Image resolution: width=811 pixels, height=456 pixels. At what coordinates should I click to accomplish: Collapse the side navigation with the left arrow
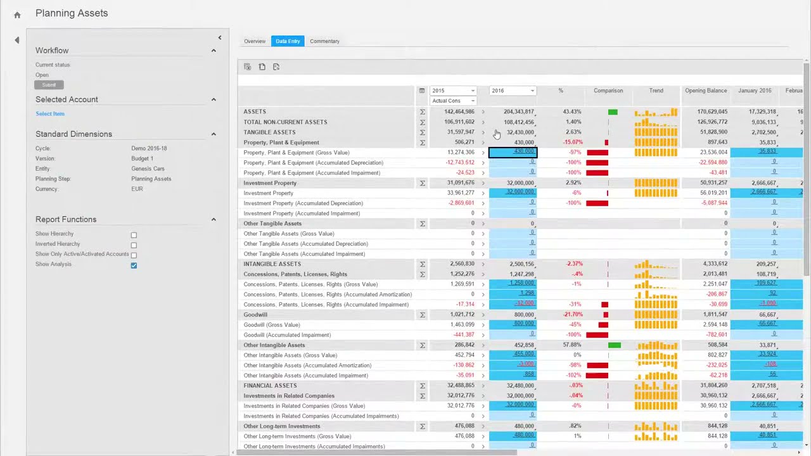17,40
